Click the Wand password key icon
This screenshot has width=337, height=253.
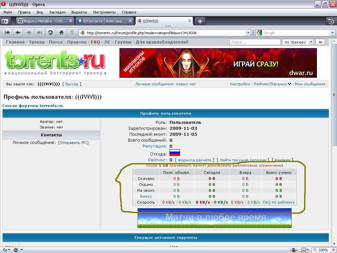[x=72, y=33]
